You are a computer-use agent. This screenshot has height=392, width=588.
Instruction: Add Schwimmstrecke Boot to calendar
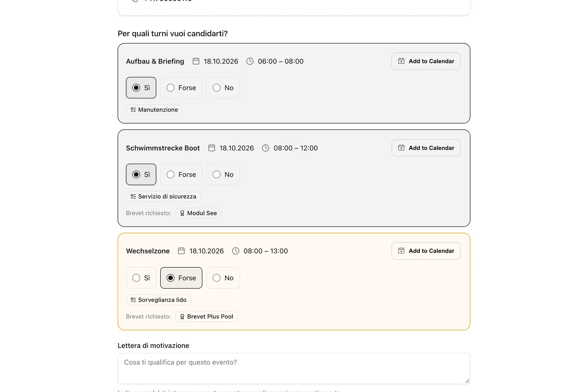[x=426, y=148]
